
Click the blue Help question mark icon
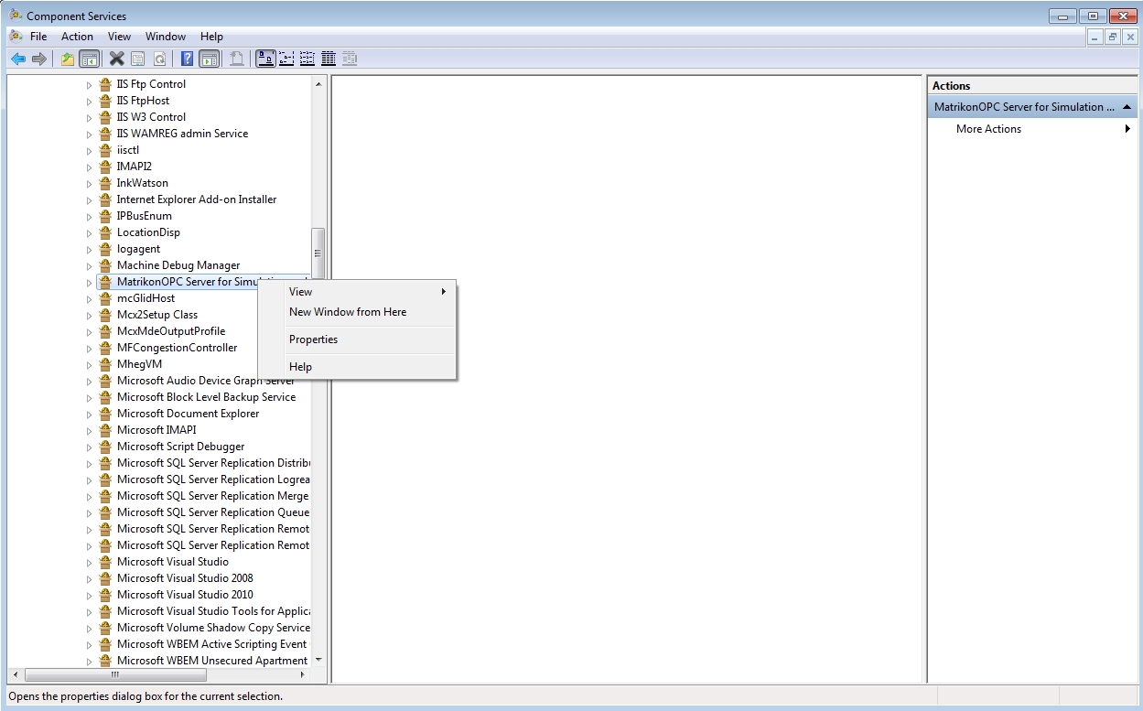point(187,59)
